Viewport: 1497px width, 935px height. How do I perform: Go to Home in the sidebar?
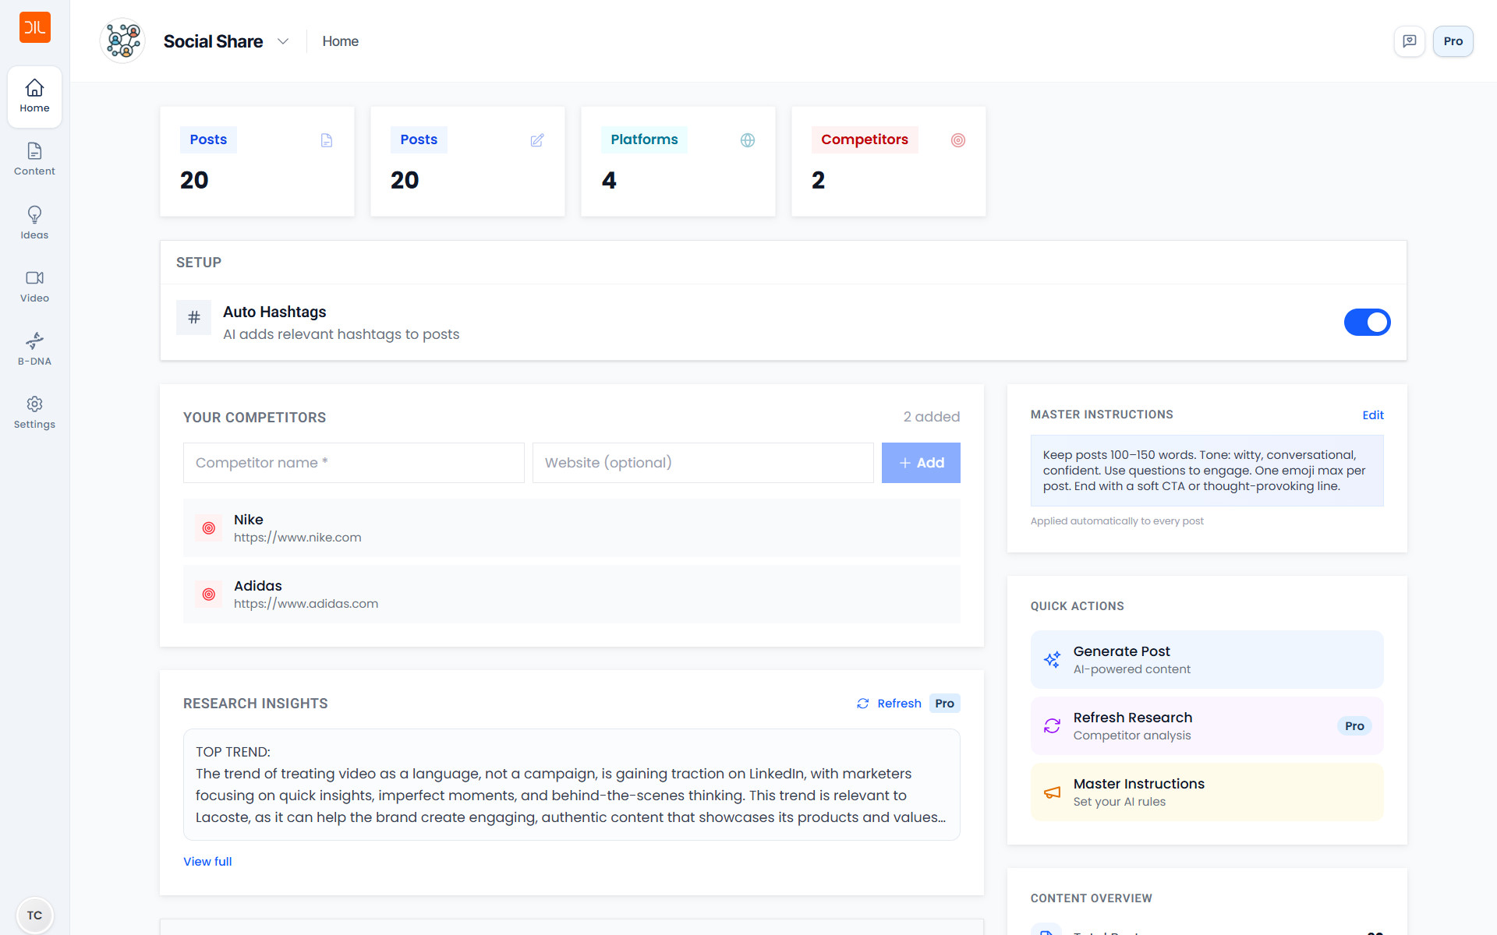(x=34, y=97)
